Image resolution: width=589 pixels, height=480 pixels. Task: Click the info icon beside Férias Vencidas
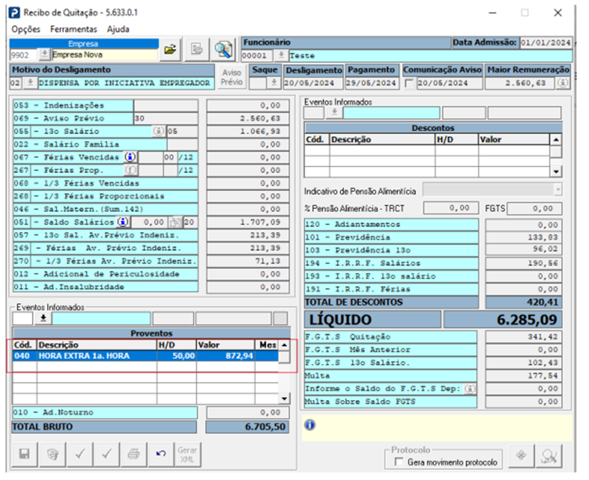pyautogui.click(x=130, y=157)
